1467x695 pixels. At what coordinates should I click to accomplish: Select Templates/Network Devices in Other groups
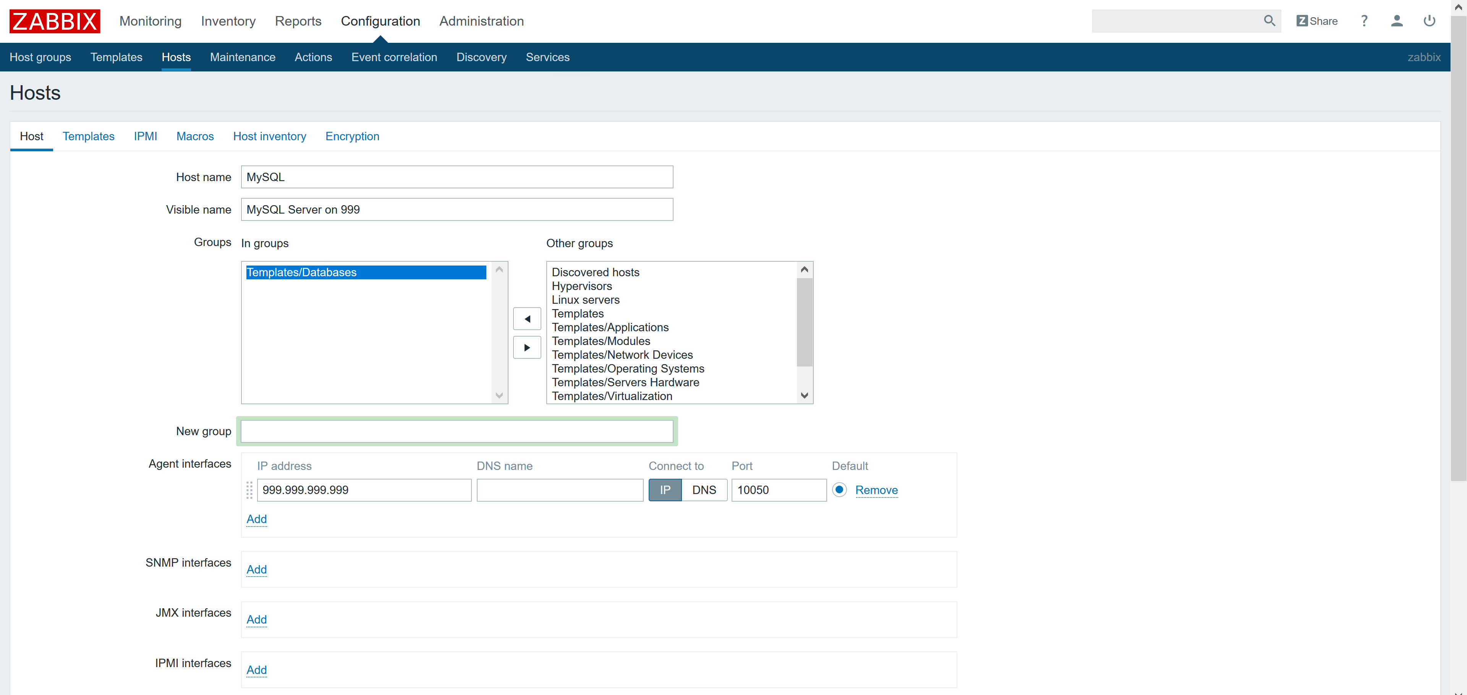tap(622, 355)
